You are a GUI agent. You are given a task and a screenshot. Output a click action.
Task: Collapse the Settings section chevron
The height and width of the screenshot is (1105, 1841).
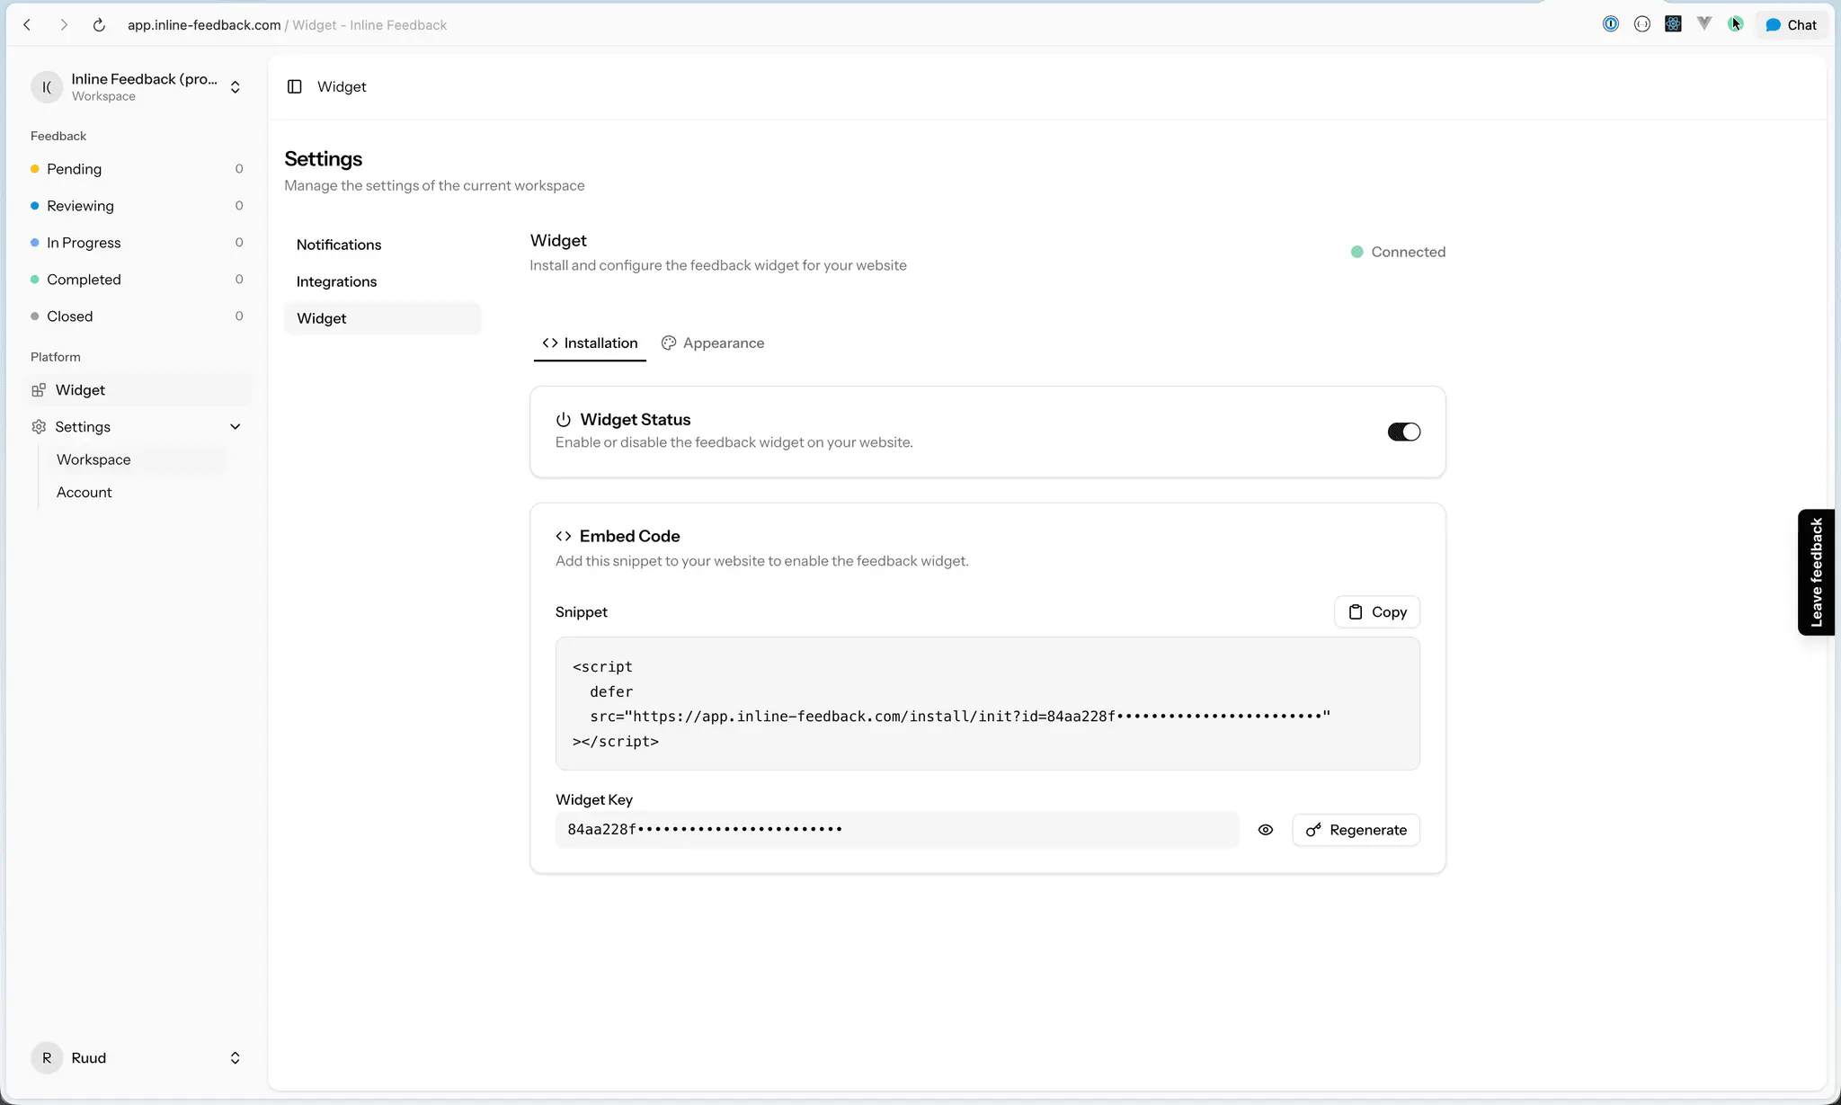[236, 427]
